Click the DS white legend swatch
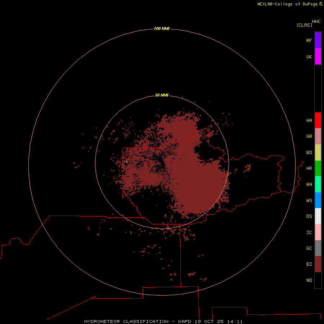 [318, 216]
